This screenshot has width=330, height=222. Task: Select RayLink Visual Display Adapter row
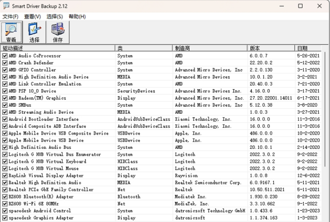point(161,176)
